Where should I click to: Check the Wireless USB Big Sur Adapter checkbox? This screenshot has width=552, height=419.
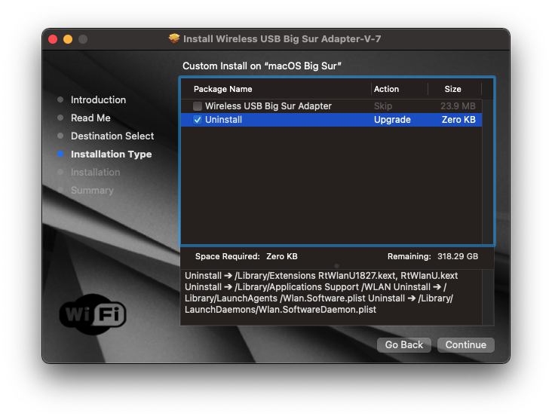(198, 106)
